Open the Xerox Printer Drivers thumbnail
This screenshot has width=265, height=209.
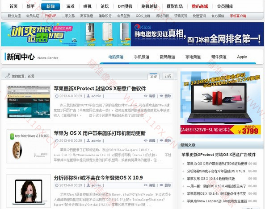29,146
